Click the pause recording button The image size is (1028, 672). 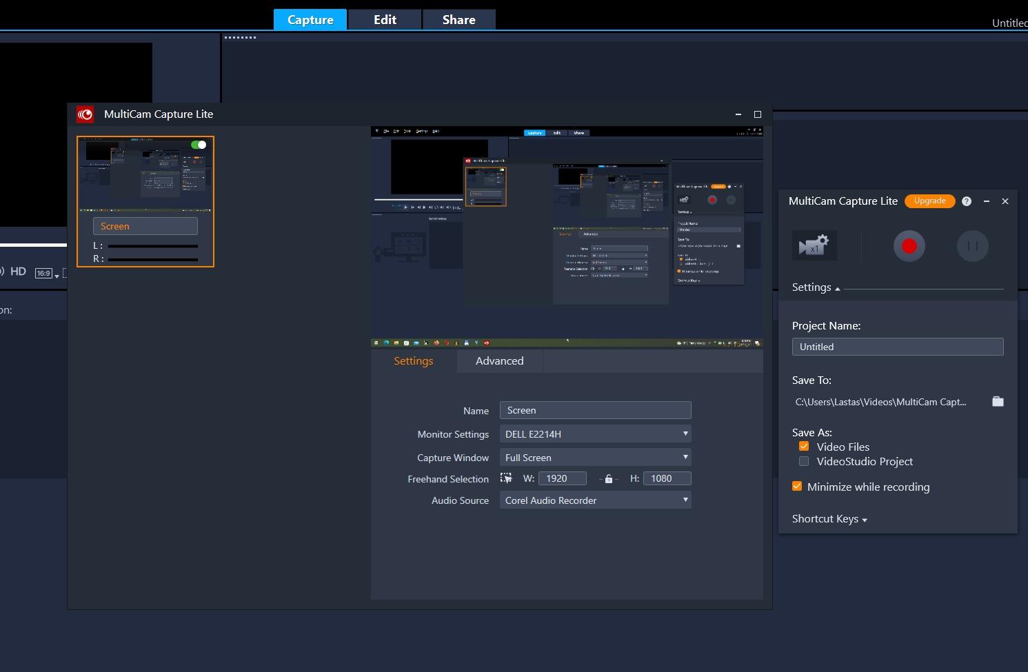(x=972, y=246)
